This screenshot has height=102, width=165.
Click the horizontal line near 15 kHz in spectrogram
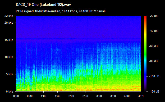pos(79,39)
